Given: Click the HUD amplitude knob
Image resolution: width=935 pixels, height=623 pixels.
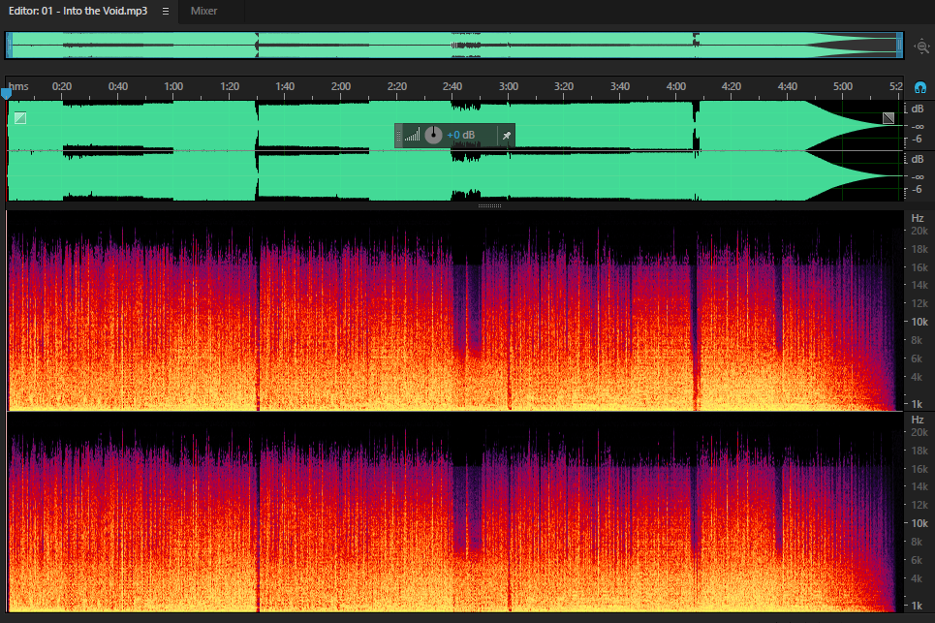Looking at the screenshot, I should (433, 136).
